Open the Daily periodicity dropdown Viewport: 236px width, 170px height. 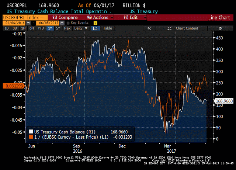coord(81,28)
